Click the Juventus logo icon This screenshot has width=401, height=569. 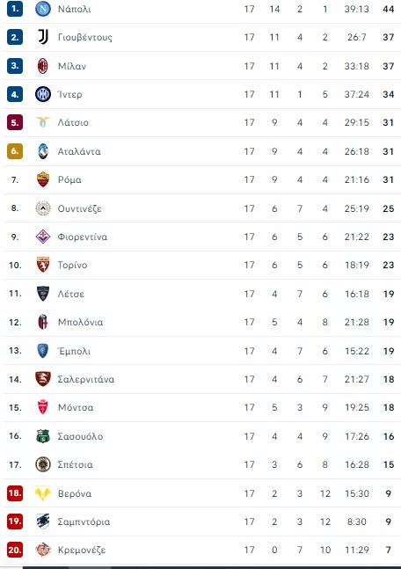(x=43, y=37)
